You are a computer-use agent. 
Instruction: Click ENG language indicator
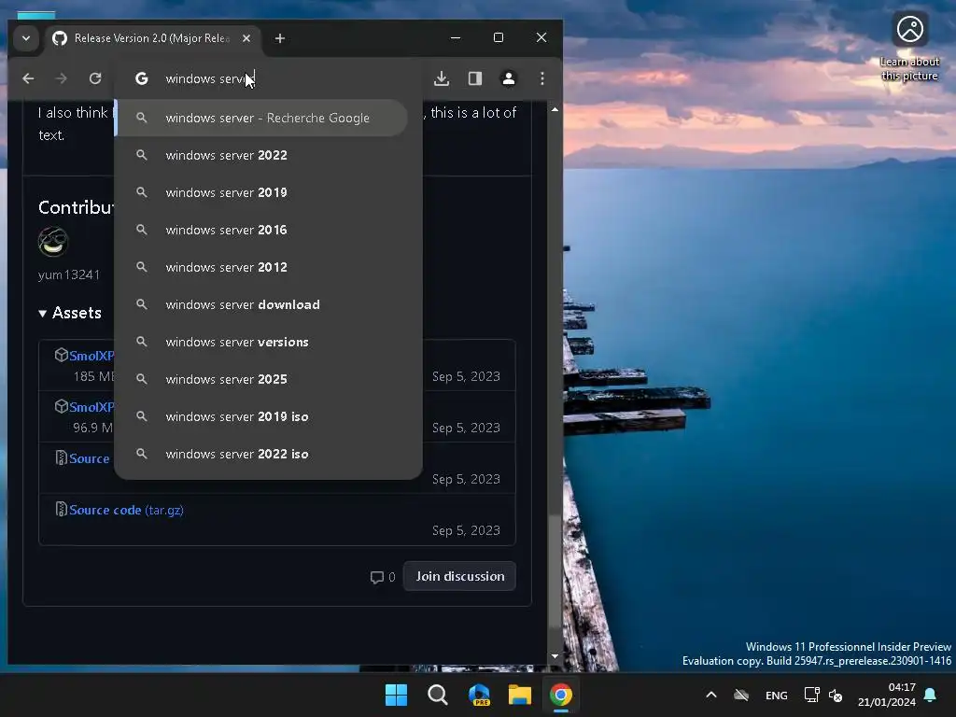pyautogui.click(x=776, y=696)
